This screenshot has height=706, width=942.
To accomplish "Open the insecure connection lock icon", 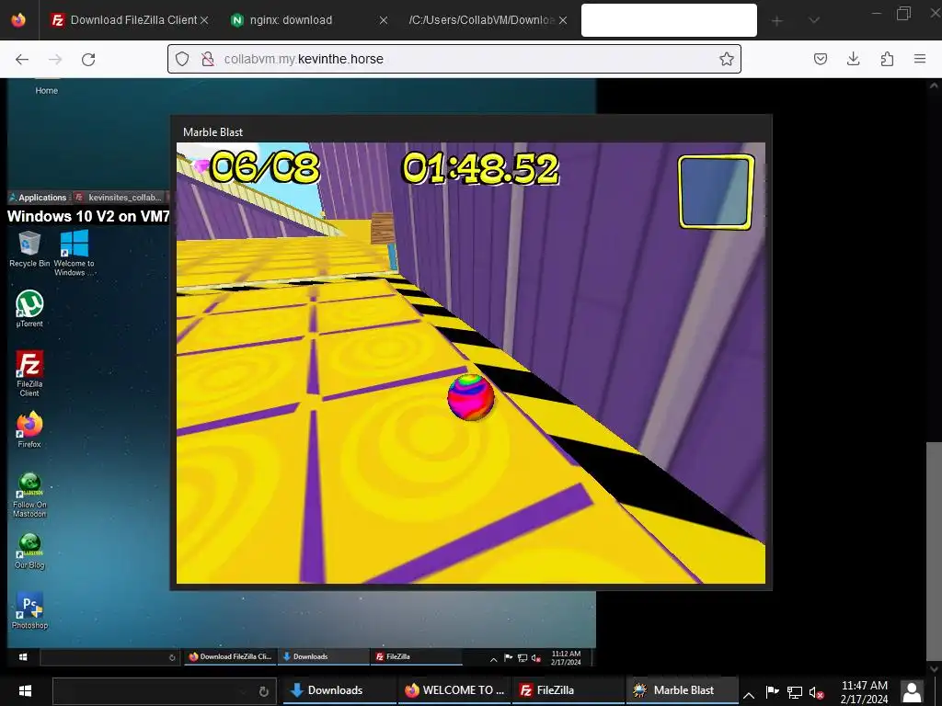I will (208, 59).
